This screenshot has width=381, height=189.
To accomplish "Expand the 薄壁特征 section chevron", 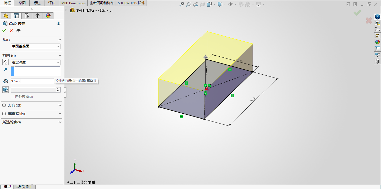I will [60, 114].
